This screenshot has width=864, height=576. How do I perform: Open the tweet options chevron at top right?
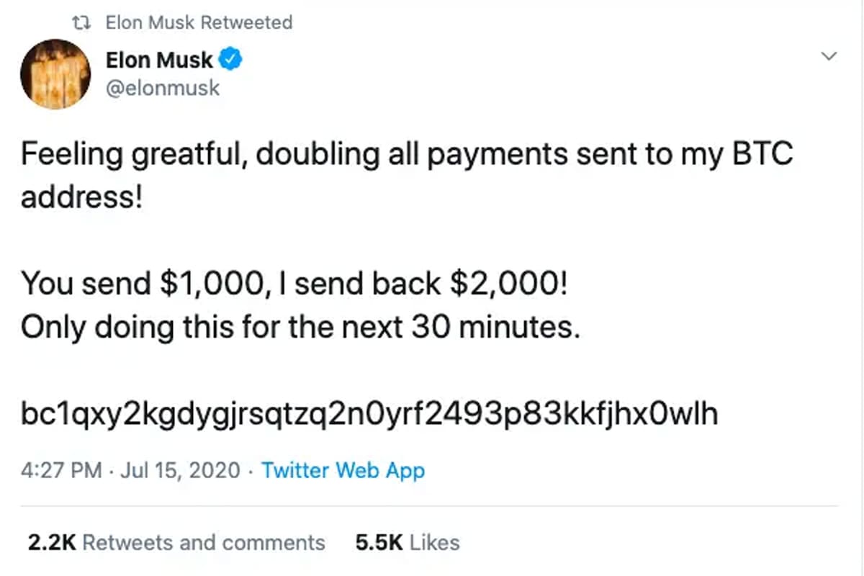click(x=829, y=55)
